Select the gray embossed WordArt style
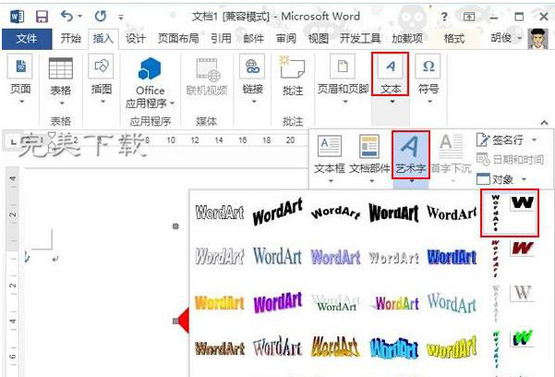The image size is (555, 377). pyautogui.click(x=393, y=258)
